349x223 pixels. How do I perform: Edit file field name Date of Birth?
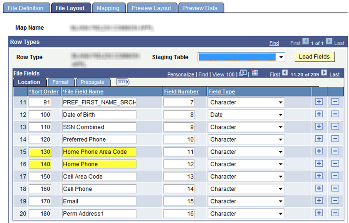(x=99, y=115)
